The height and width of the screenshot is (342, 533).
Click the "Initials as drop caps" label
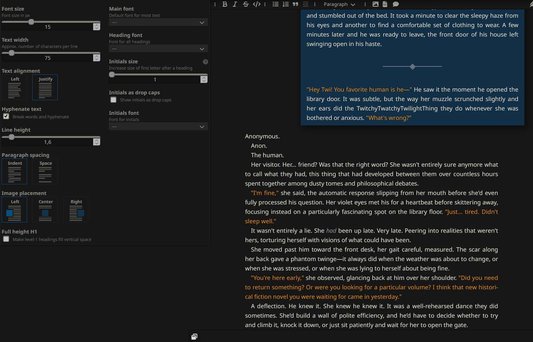[134, 93]
